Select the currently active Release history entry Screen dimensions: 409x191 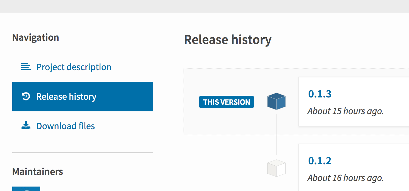click(66, 96)
